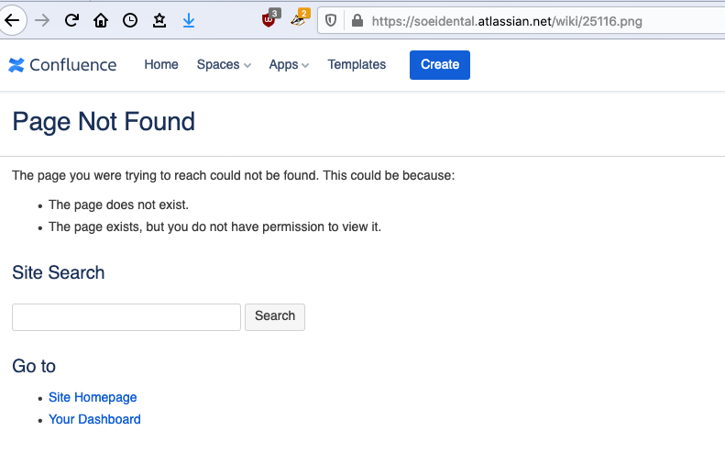Click the Search button
Screen dimensions: 725x475
click(x=275, y=317)
